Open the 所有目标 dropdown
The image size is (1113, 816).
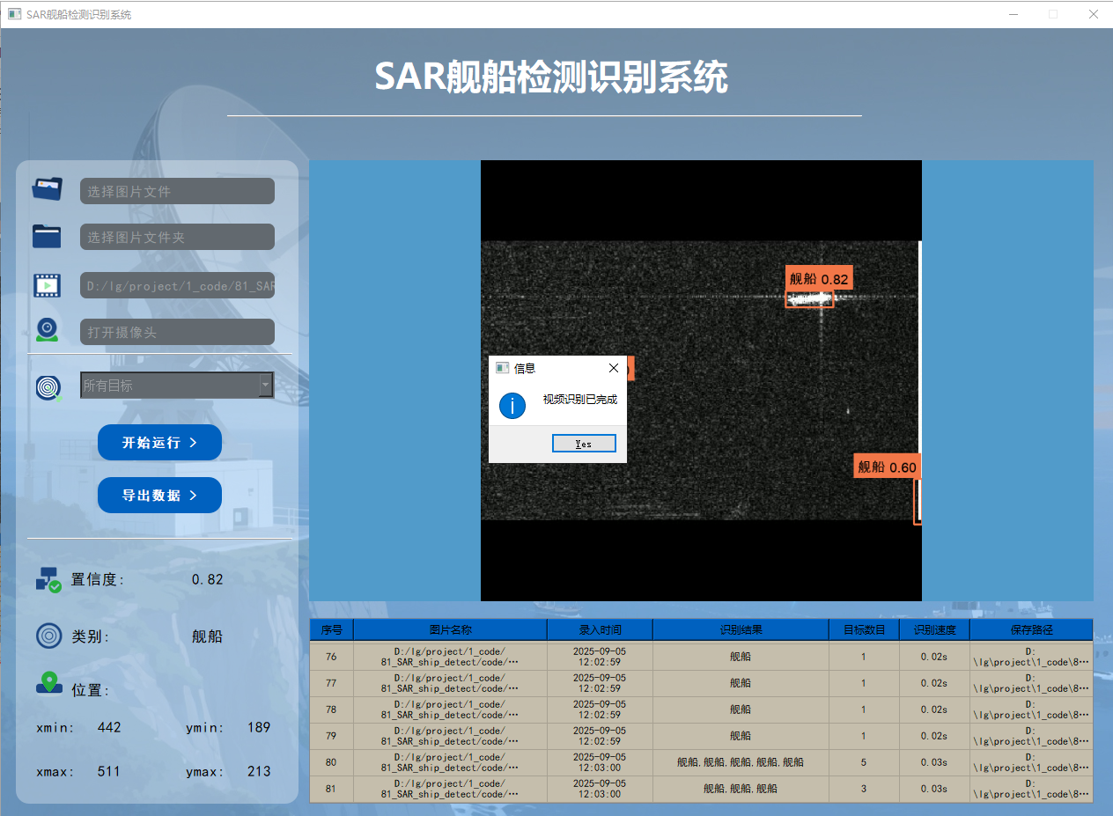(177, 385)
